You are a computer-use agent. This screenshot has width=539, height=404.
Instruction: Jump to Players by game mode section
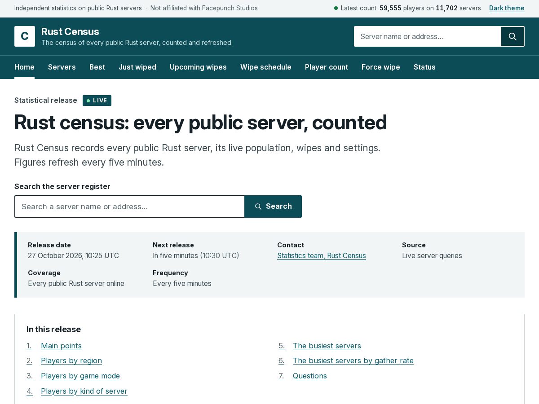(x=80, y=376)
